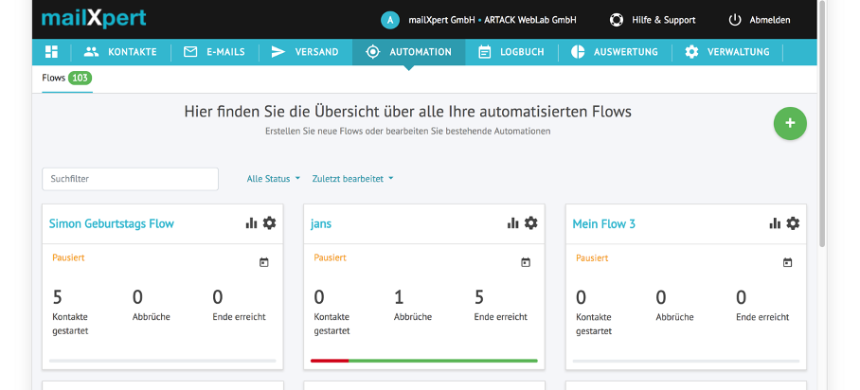This screenshot has height=390, width=860.
Task: Select the Flows tab
Action: 66,78
